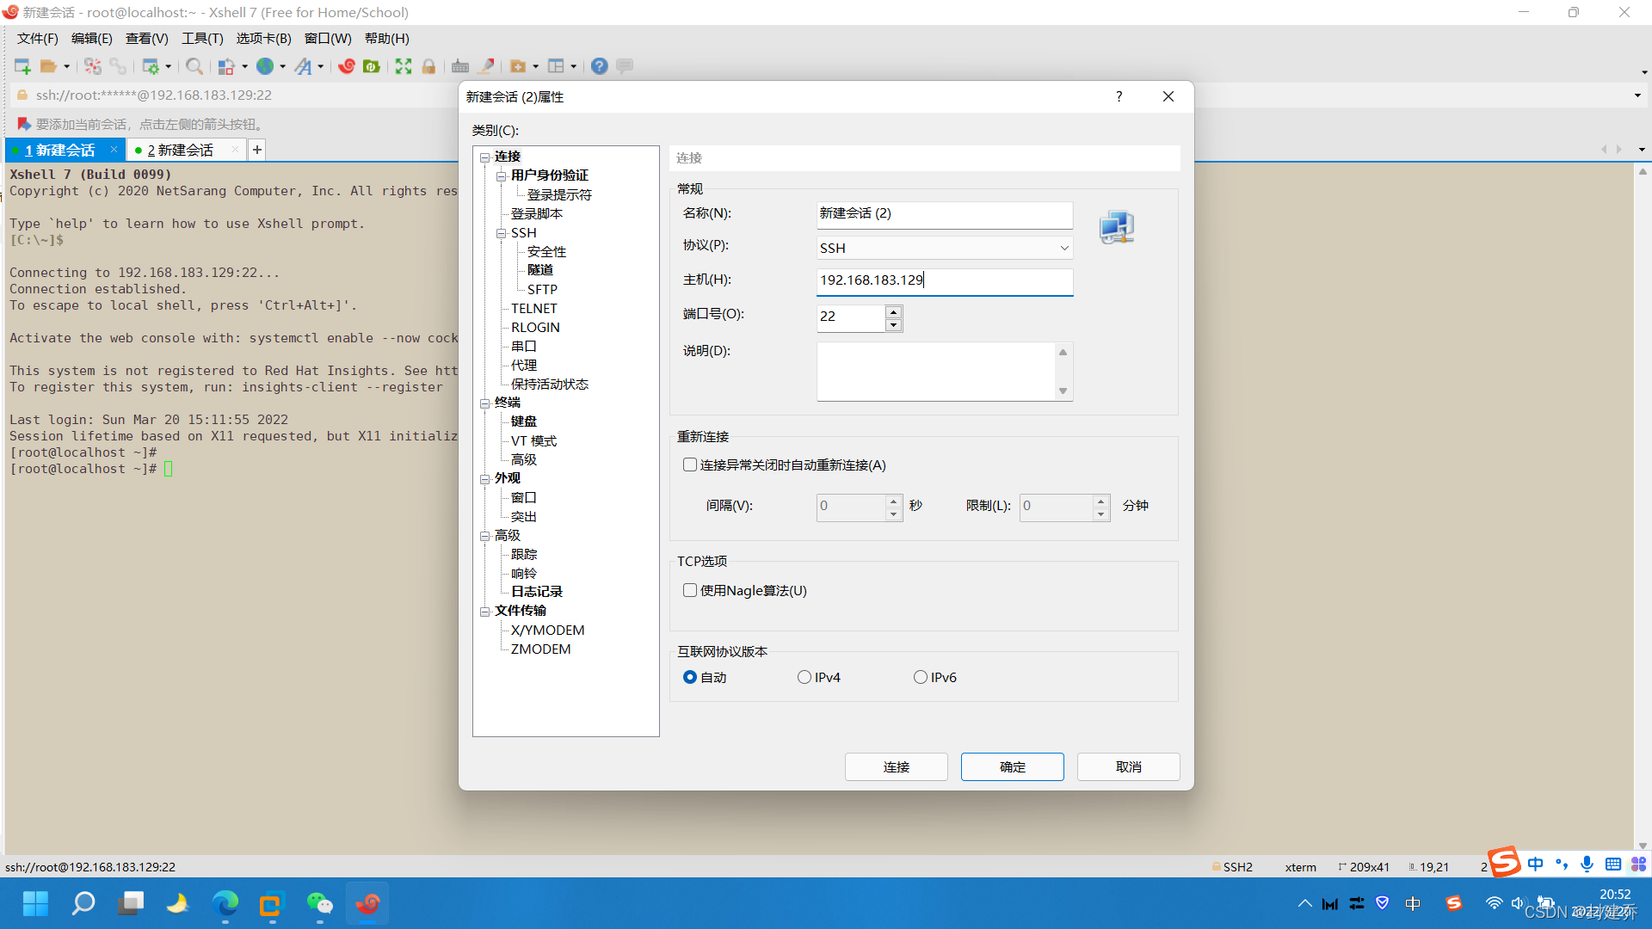Click the blue help question icon
This screenshot has width=1652, height=929.
(600, 66)
